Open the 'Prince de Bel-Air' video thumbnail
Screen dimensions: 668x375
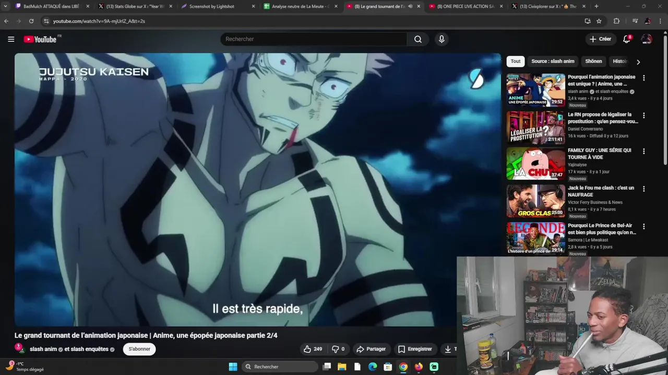[x=535, y=238]
